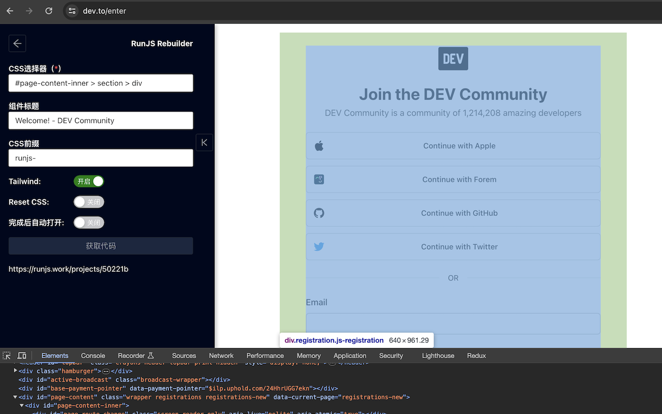Reload the dev.to page

(x=49, y=11)
